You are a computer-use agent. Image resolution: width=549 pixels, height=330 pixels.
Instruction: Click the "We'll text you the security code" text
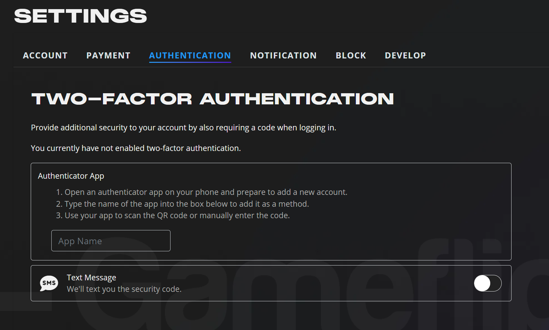pos(124,289)
